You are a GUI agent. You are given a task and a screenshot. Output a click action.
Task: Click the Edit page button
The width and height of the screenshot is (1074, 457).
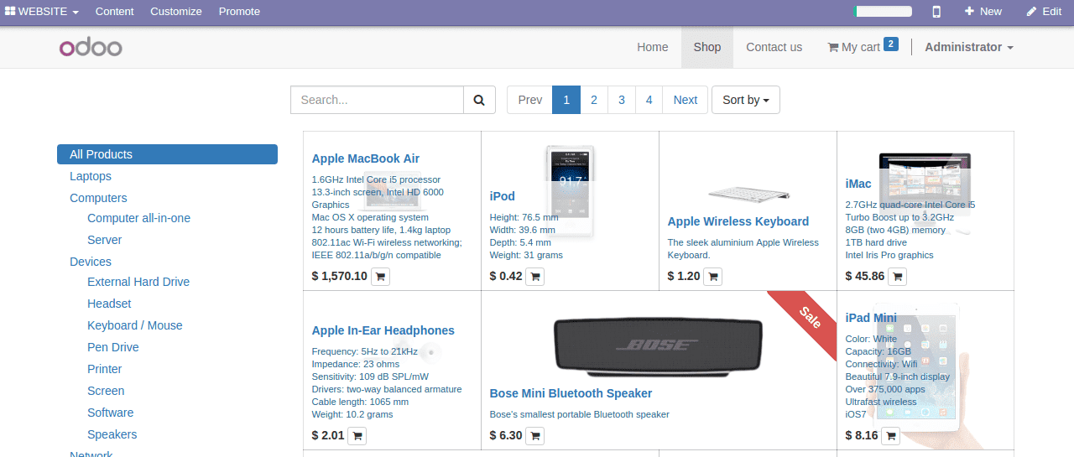[1044, 12]
